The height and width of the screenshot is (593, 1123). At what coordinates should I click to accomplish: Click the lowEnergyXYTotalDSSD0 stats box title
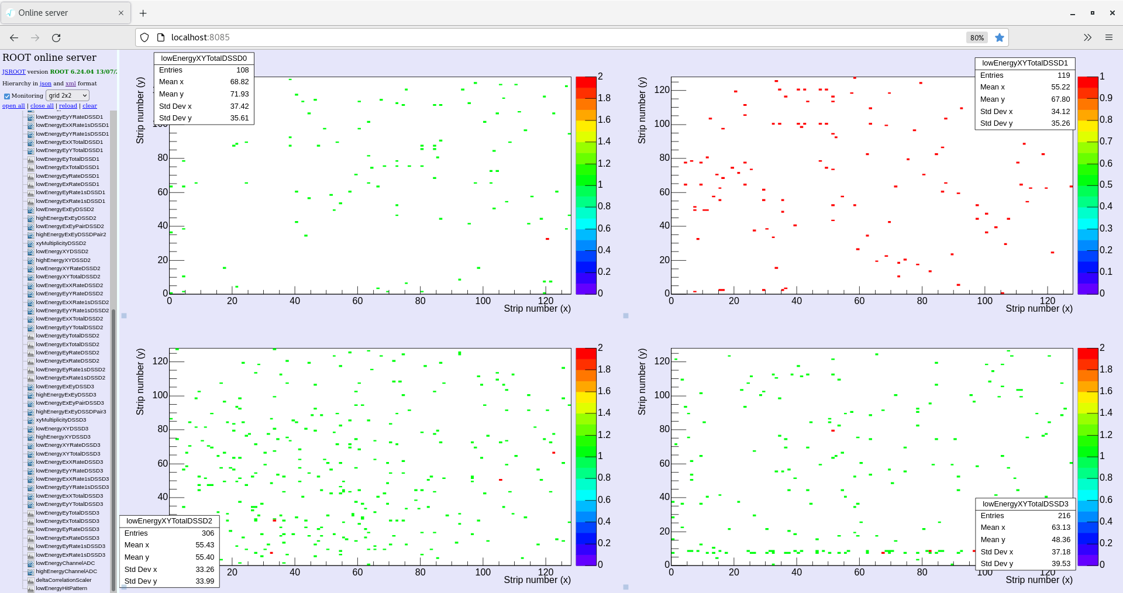[x=204, y=58]
